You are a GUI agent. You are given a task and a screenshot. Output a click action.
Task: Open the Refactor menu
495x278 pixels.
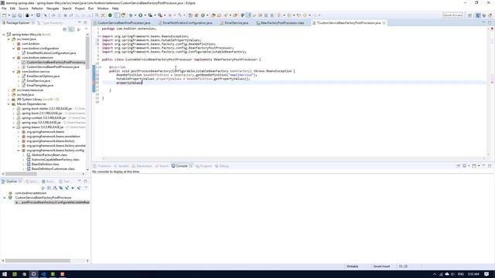pos(37,8)
